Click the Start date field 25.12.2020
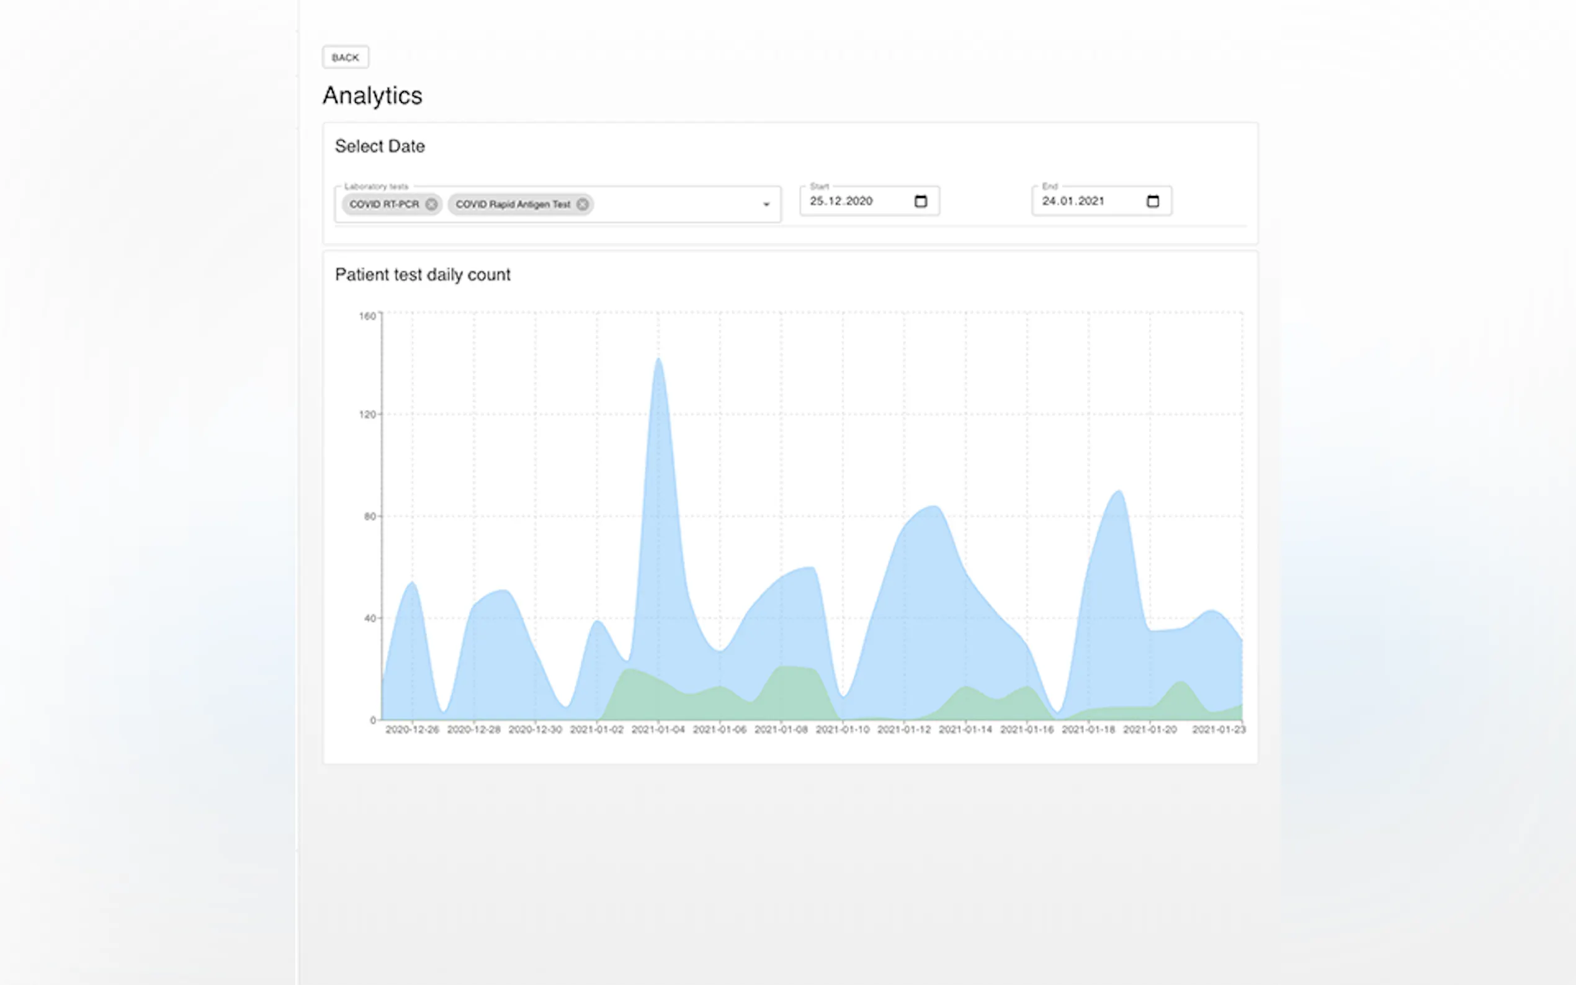The image size is (1576, 985). point(841,202)
